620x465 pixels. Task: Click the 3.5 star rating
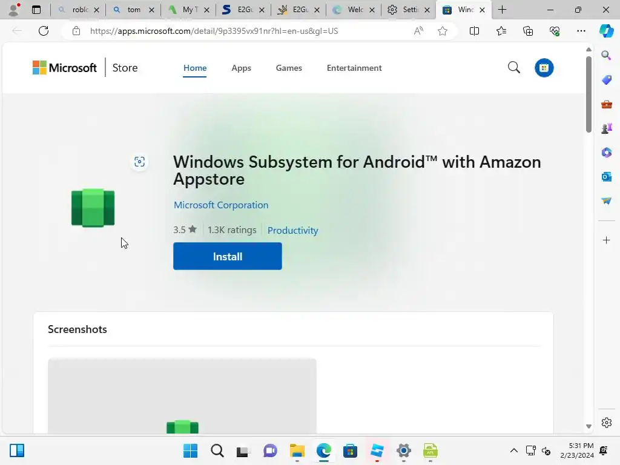coord(185,229)
